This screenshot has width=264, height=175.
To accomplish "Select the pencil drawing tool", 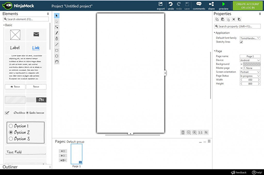I will coord(57,33).
